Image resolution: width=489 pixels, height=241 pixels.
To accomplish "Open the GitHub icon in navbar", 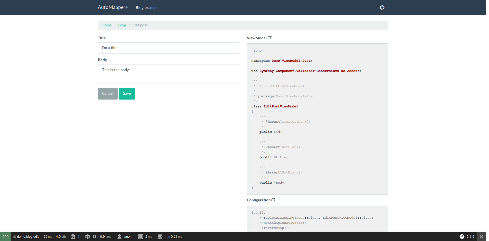I will [382, 8].
